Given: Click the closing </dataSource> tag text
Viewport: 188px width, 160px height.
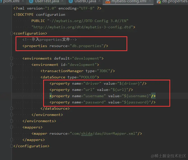Looking at the screenshot, I should 55,108.
